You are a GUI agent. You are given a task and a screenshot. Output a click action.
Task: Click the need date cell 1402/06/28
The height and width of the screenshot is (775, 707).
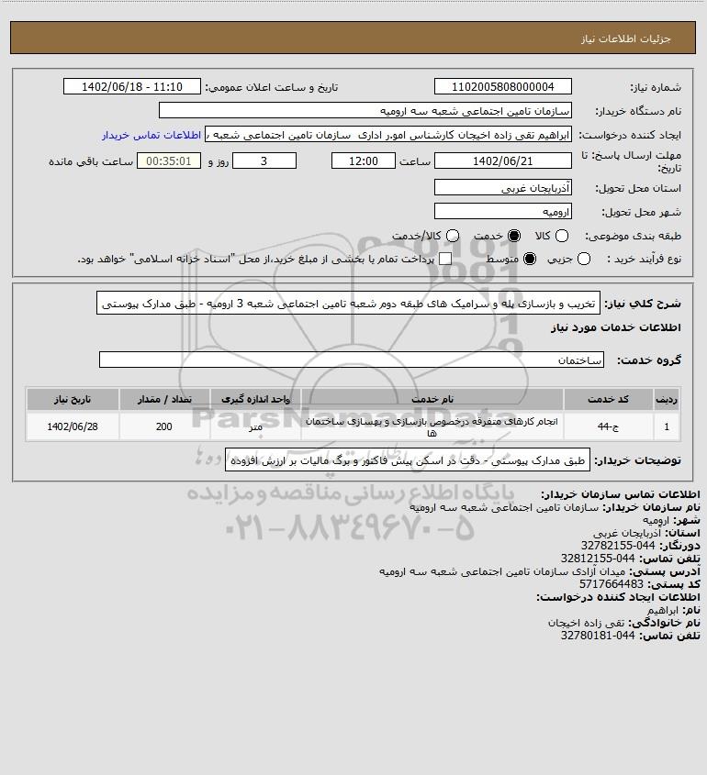pos(73,426)
